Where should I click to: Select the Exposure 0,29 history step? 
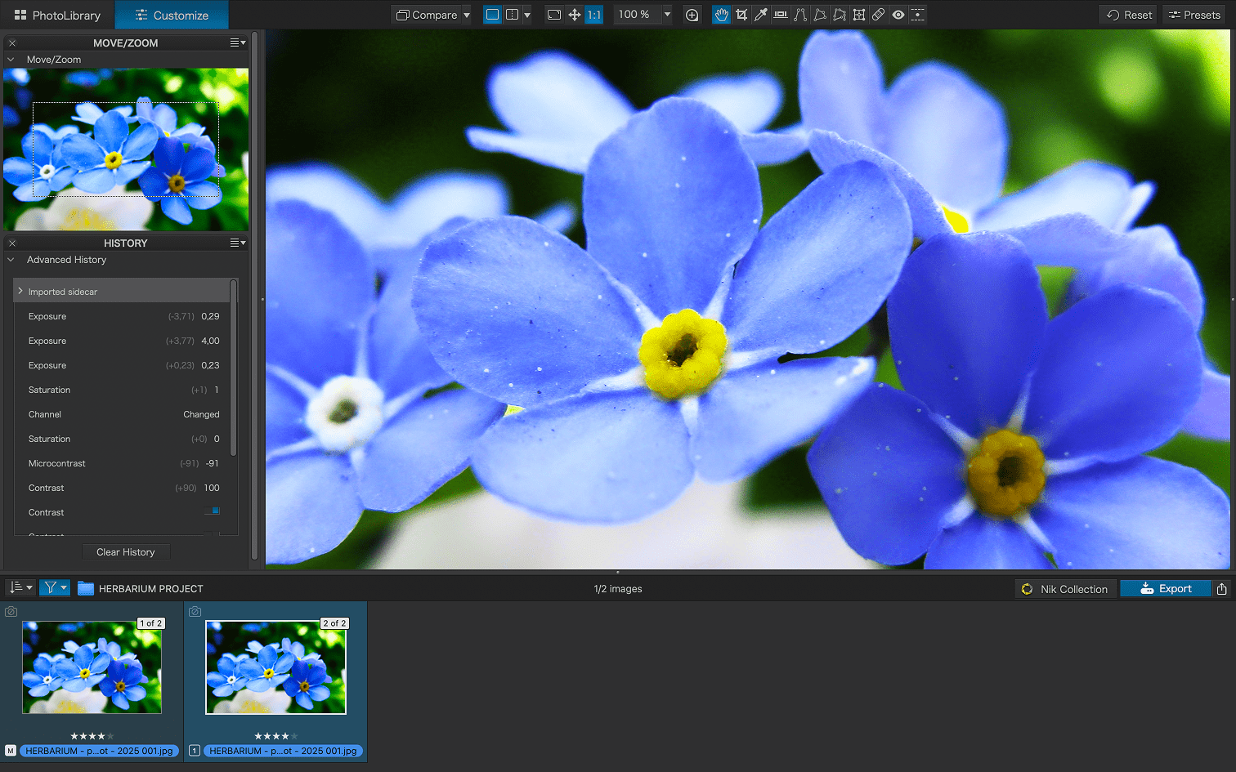123,316
